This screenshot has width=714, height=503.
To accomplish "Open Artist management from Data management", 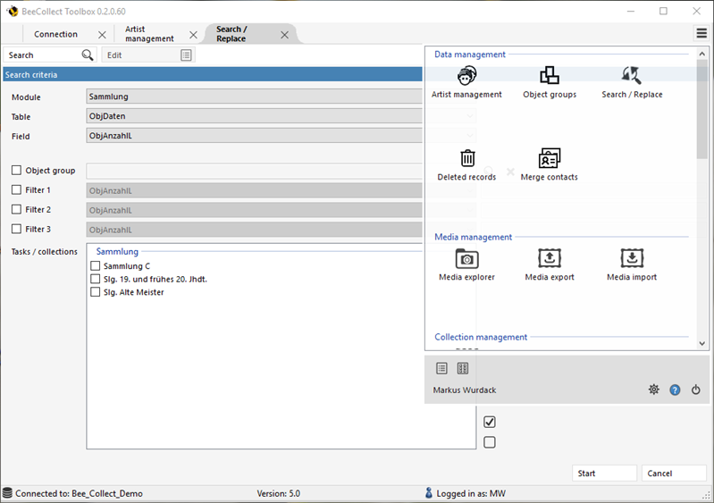I will [466, 82].
